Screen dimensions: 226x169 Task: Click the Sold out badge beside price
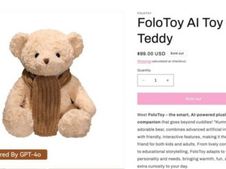[x=177, y=53]
